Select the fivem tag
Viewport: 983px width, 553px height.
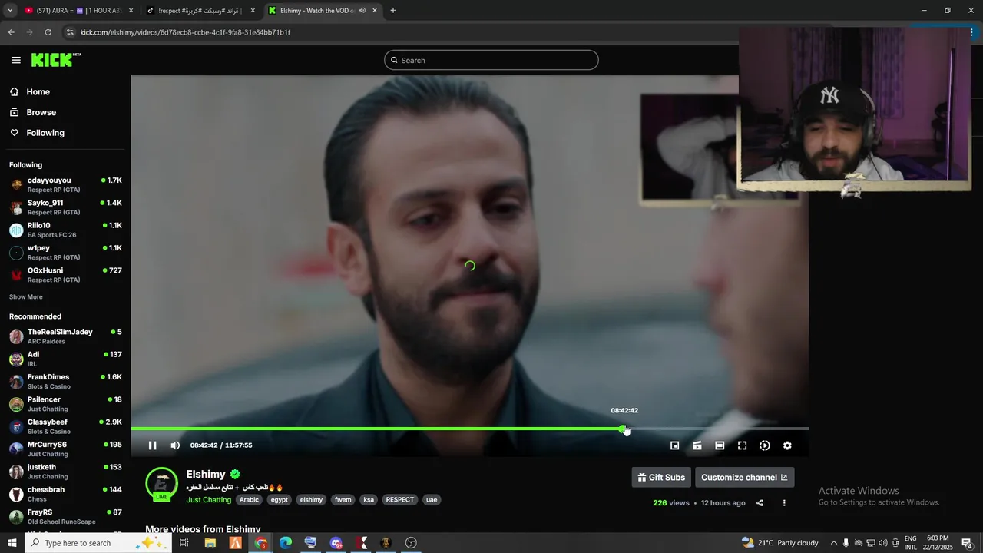click(x=343, y=500)
